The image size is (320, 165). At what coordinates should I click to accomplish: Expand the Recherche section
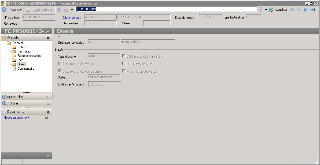[x=48, y=97]
